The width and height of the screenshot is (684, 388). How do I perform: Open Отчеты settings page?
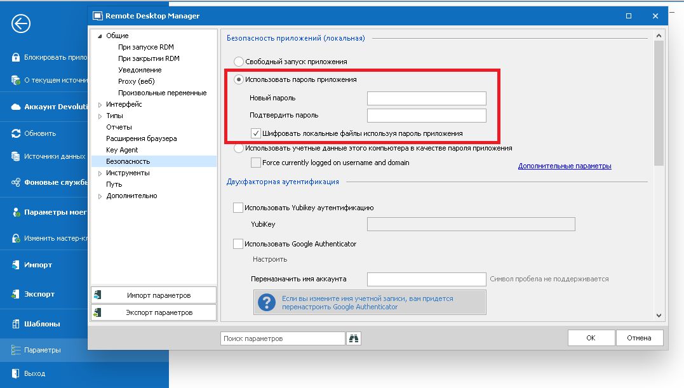pyautogui.click(x=119, y=127)
